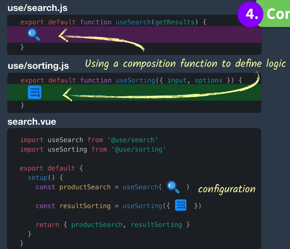Click the '@use/search' import string
This screenshot has height=249, width=290.
click(132, 140)
